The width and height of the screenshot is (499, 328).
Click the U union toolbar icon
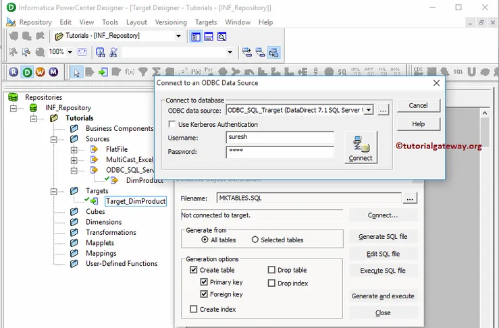click(471, 72)
